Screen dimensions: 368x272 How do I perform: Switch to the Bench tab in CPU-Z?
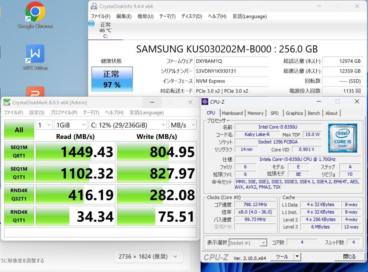[x=314, y=113]
